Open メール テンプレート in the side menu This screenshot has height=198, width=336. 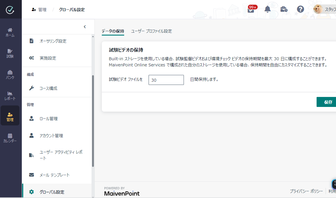click(54, 175)
